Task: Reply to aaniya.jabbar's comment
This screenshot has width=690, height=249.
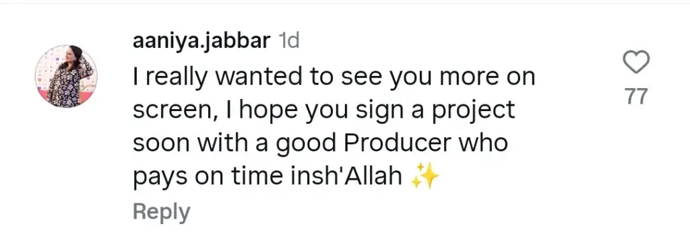Action: point(162,213)
